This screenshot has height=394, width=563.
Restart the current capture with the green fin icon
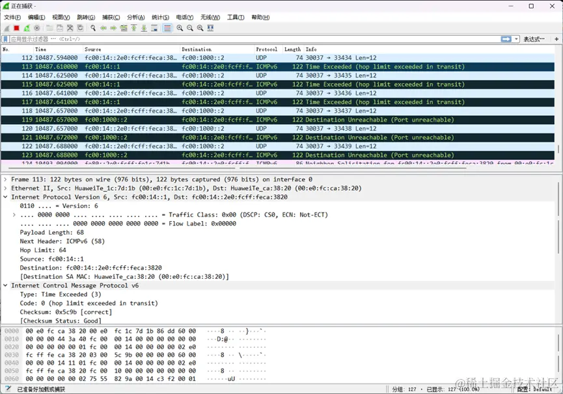pos(27,28)
